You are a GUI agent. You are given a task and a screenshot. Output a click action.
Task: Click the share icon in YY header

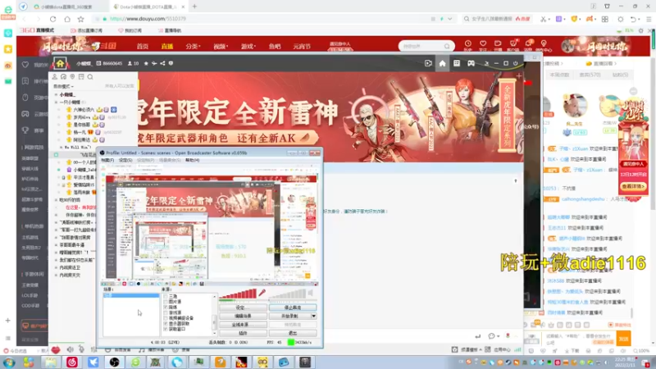click(x=162, y=64)
